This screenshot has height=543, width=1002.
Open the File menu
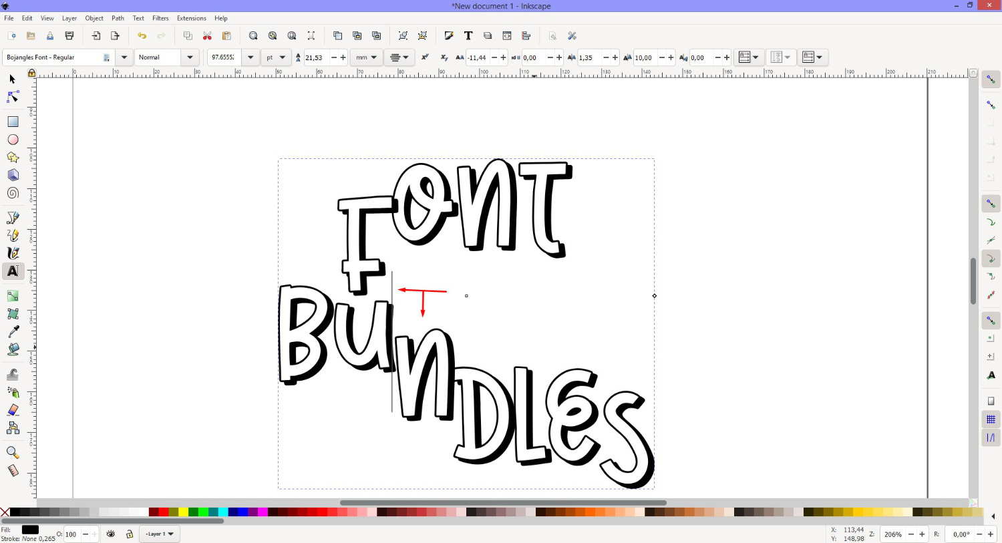9,18
